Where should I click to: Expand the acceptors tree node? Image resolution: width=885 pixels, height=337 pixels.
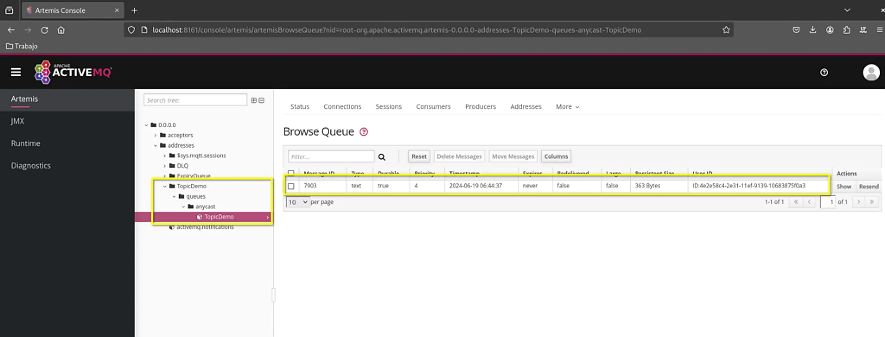[x=156, y=135]
